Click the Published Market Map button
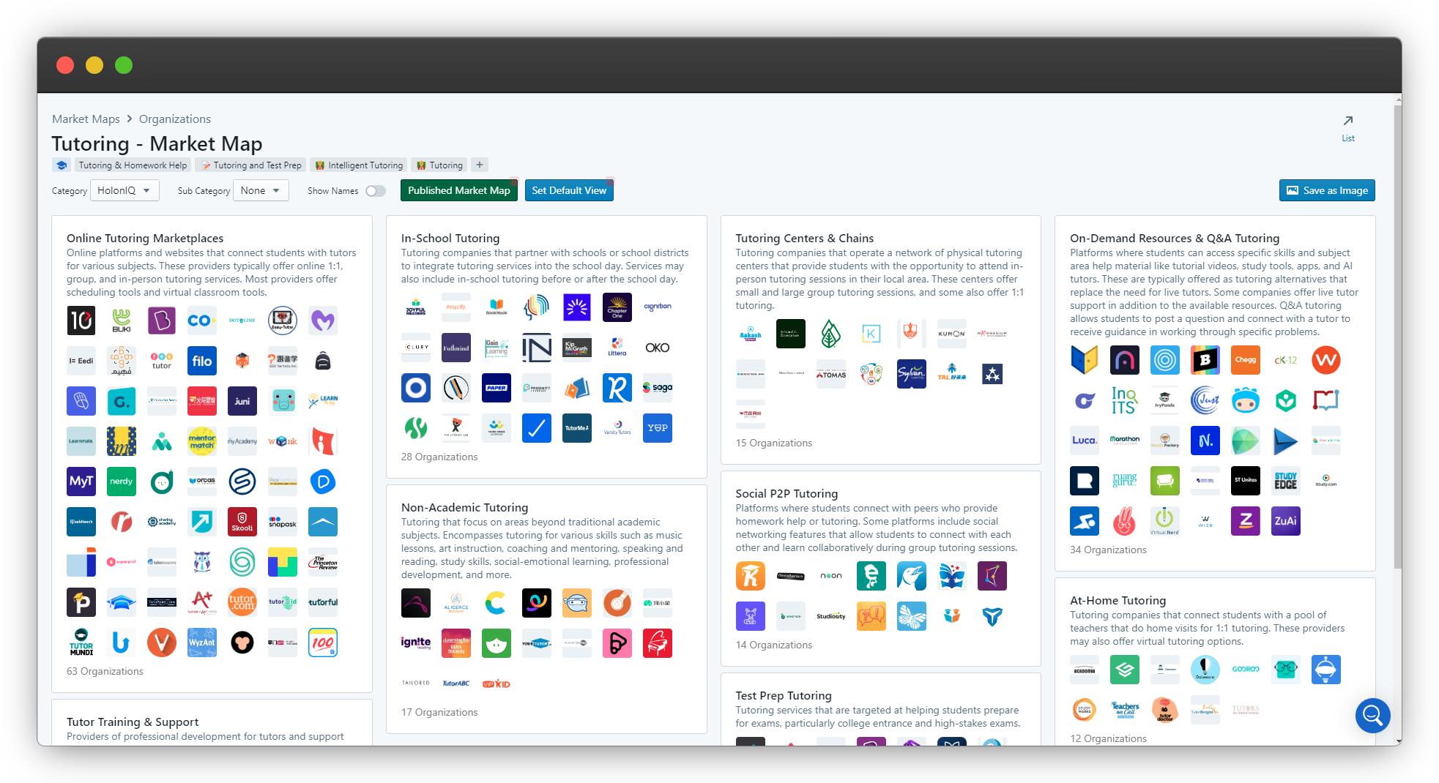The width and height of the screenshot is (1439, 783). click(x=459, y=190)
